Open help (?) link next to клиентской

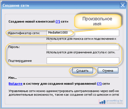click(x=58, y=22)
